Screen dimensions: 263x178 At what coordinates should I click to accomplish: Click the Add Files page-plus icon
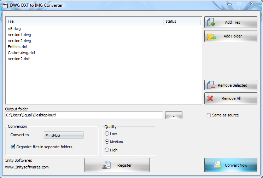click(x=211, y=22)
